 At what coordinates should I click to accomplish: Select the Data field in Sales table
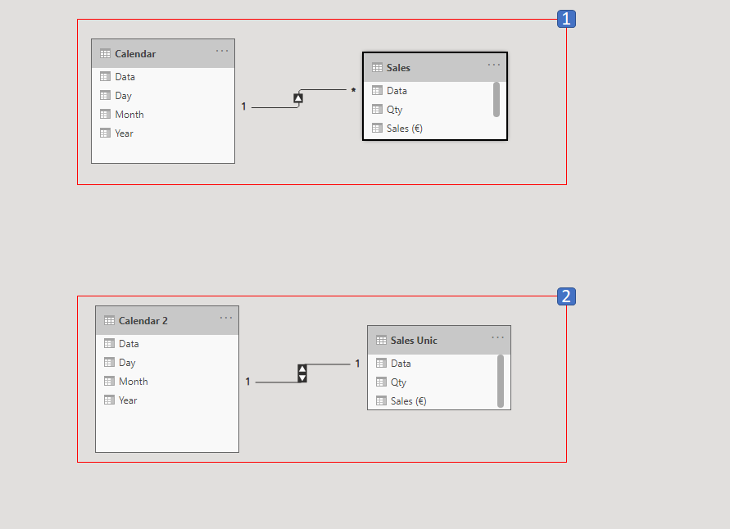428,91
